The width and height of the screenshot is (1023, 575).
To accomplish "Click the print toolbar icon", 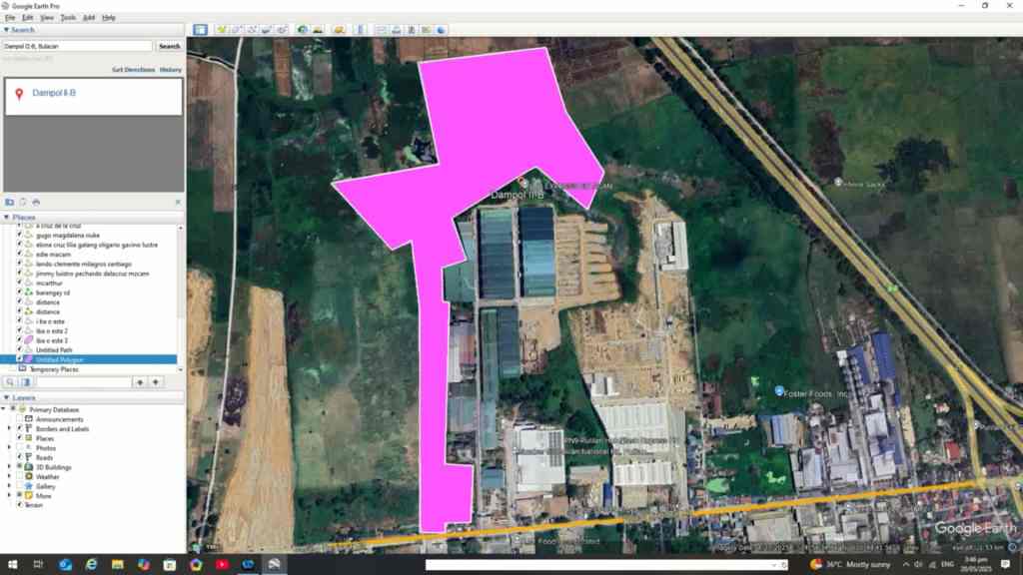I will click(397, 30).
